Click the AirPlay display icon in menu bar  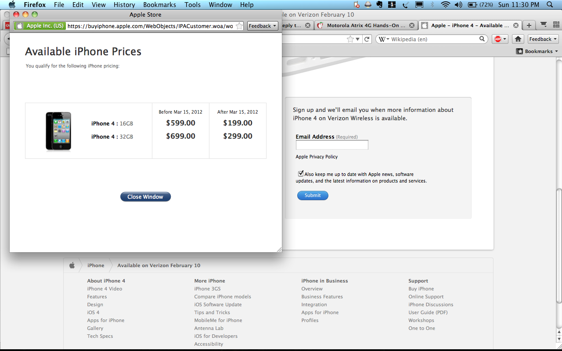click(419, 5)
